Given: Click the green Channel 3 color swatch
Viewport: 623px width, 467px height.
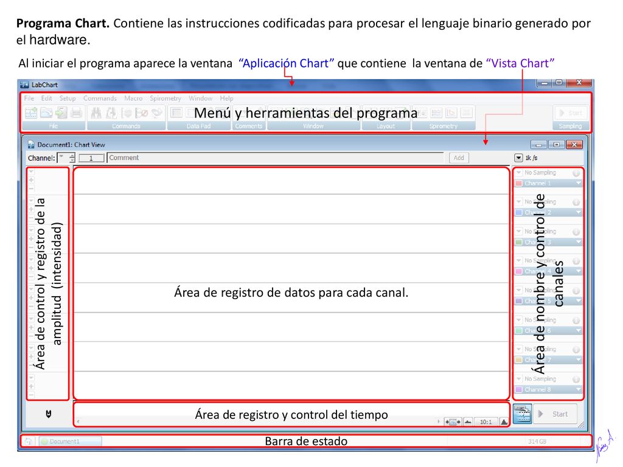Looking at the screenshot, I should click(x=519, y=242).
